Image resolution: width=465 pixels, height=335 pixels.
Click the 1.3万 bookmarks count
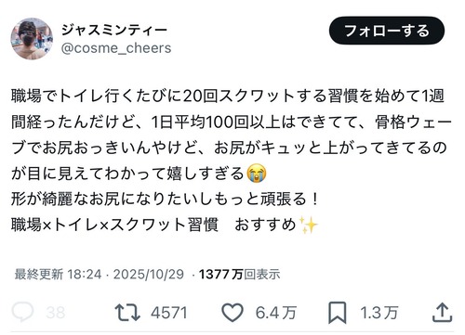pyautogui.click(x=379, y=313)
